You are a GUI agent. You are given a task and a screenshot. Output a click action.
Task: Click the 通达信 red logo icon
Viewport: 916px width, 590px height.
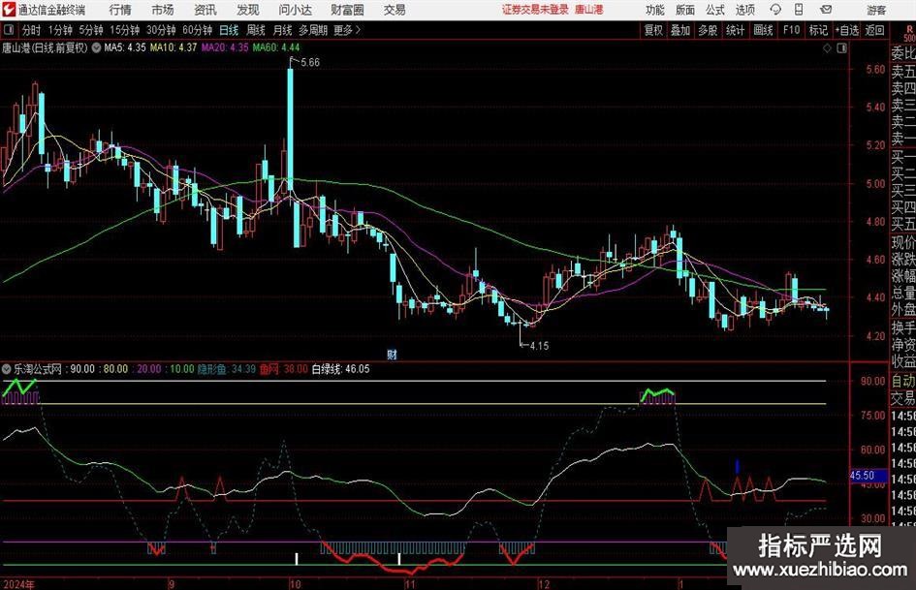[x=9, y=10]
